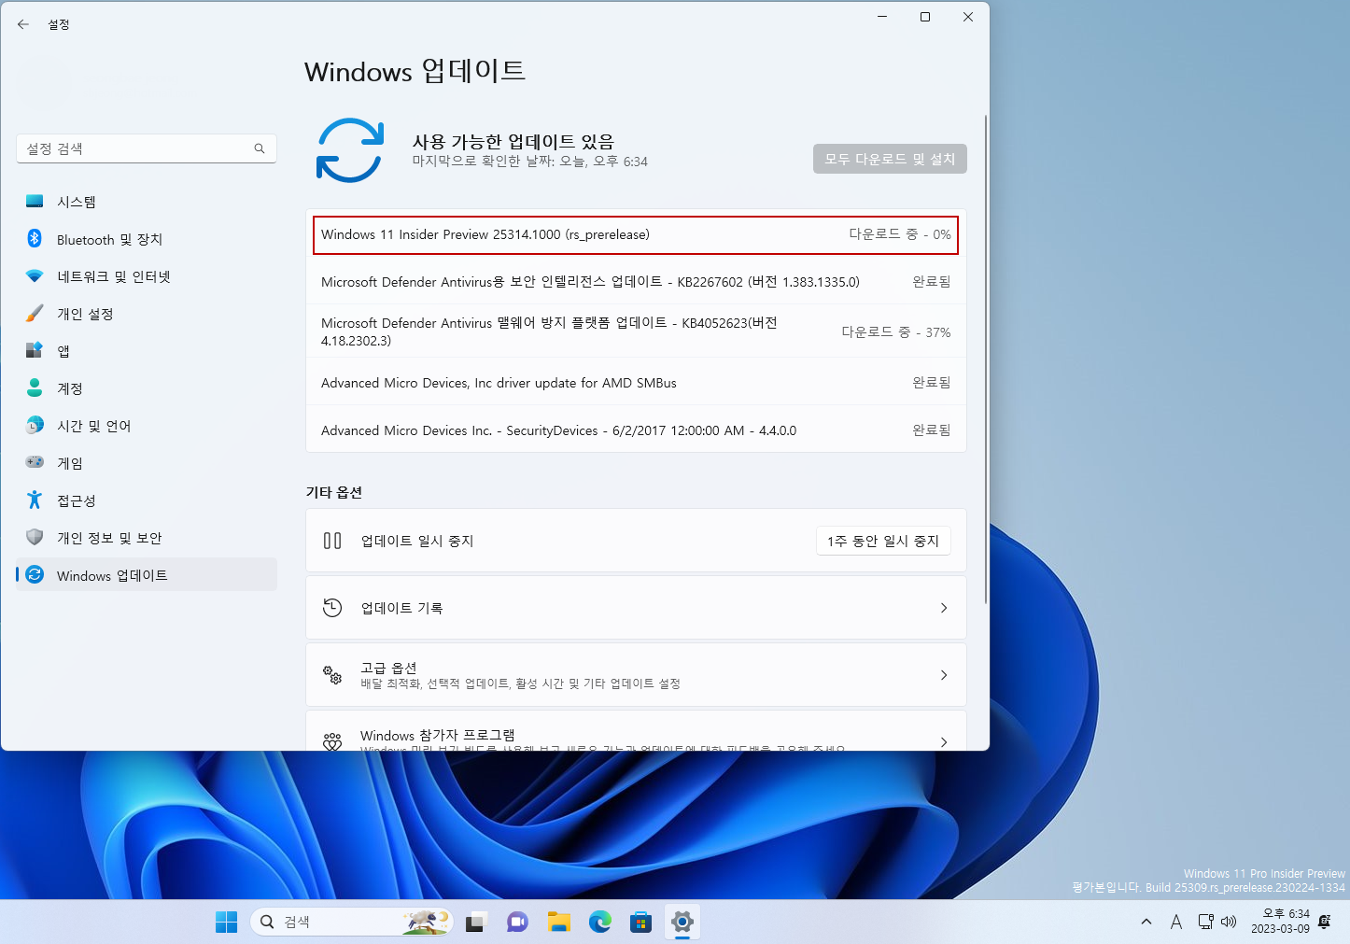This screenshot has width=1350, height=944.
Task: Click the KB4052623 antimalware platform update row
Action: tap(636, 331)
